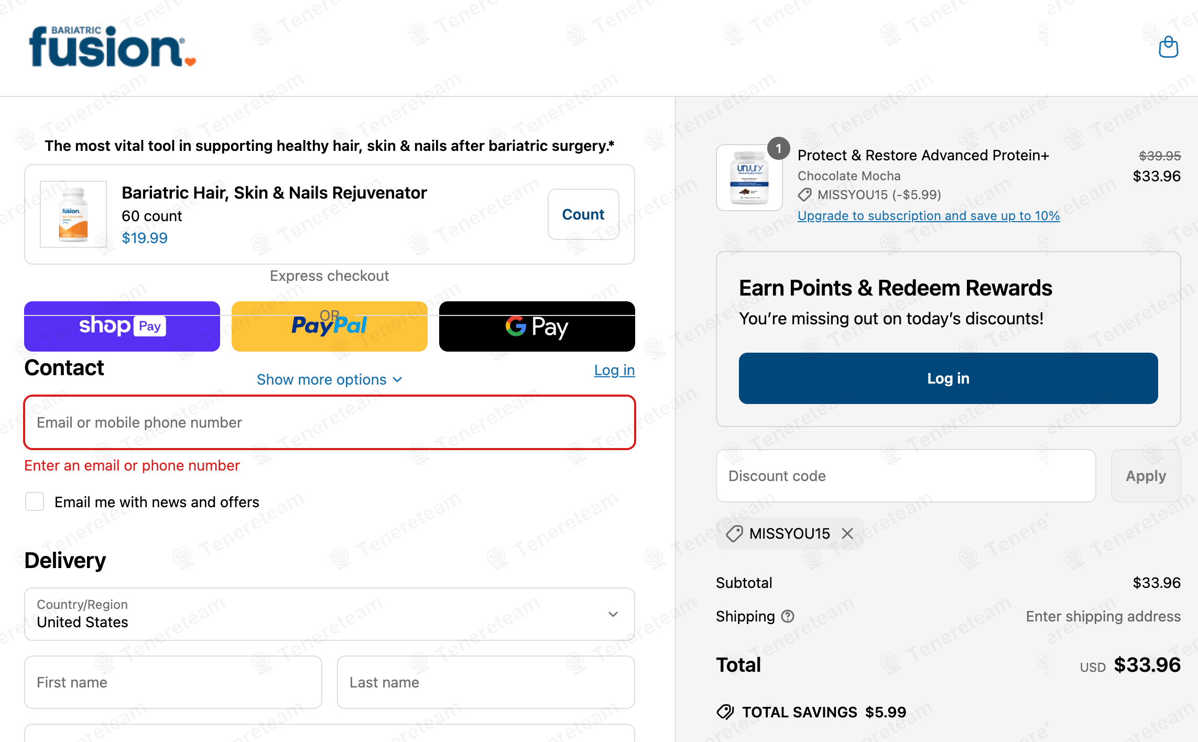Click the Log in link beside Contact

coord(614,370)
